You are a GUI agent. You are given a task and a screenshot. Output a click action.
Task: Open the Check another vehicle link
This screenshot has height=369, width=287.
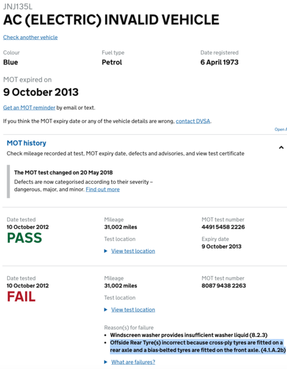(30, 38)
